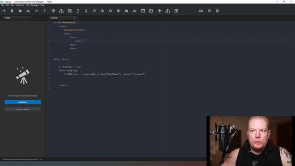Screen dimensions: 295x166
Task: Click 'Your project is currently empty' text
Action: click(x=23, y=95)
